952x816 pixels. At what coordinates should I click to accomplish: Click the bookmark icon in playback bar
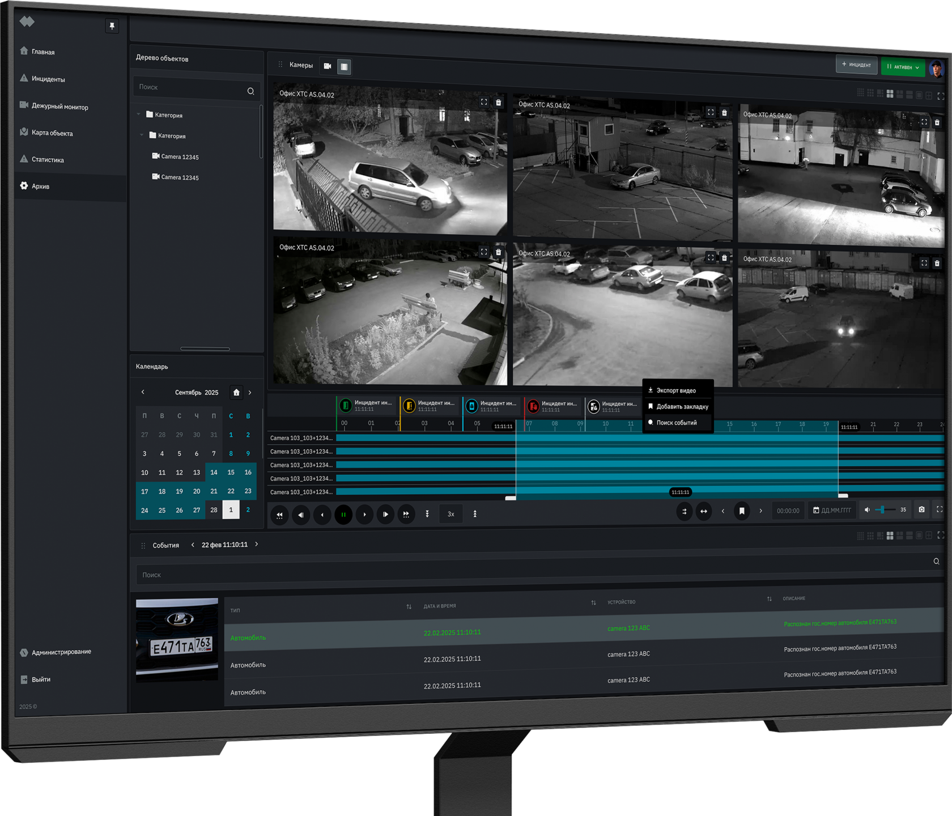(742, 511)
